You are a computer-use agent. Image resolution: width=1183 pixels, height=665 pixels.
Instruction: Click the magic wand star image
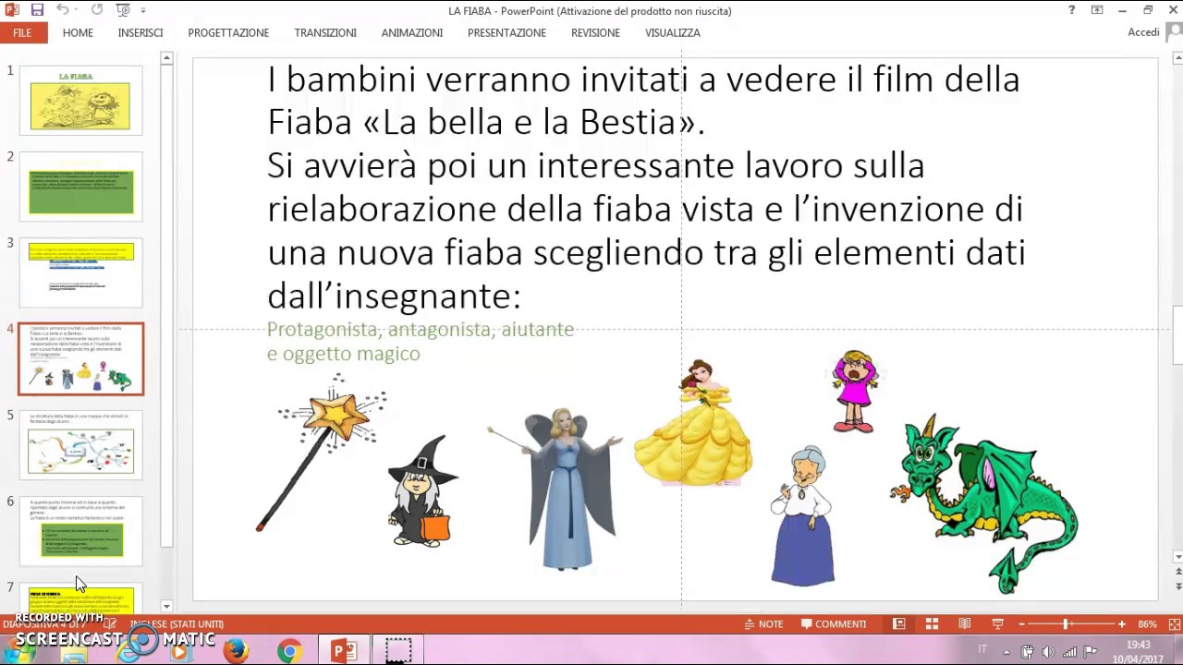tap(322, 453)
